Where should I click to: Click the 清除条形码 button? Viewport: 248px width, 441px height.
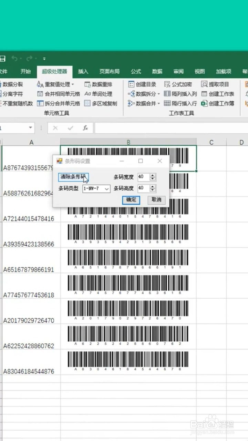pos(73,177)
